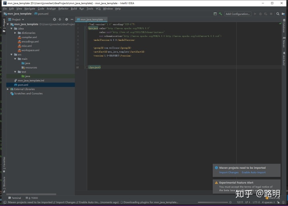This screenshot has height=206, width=288.
Task: Click the Run with Coverage icon
Action: (266, 14)
